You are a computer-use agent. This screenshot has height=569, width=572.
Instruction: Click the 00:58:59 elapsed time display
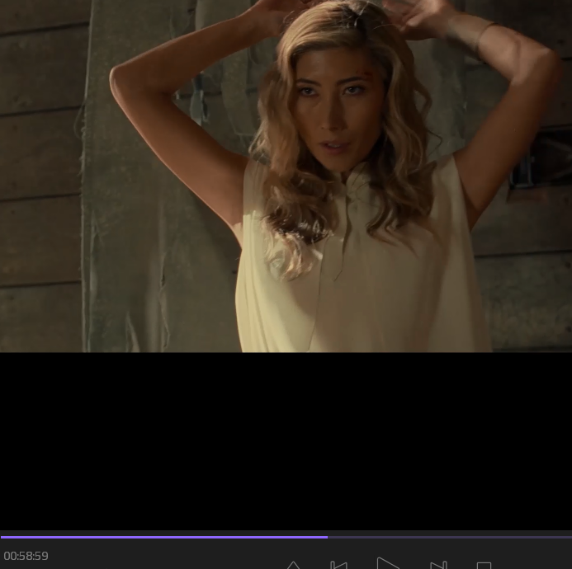tap(26, 556)
